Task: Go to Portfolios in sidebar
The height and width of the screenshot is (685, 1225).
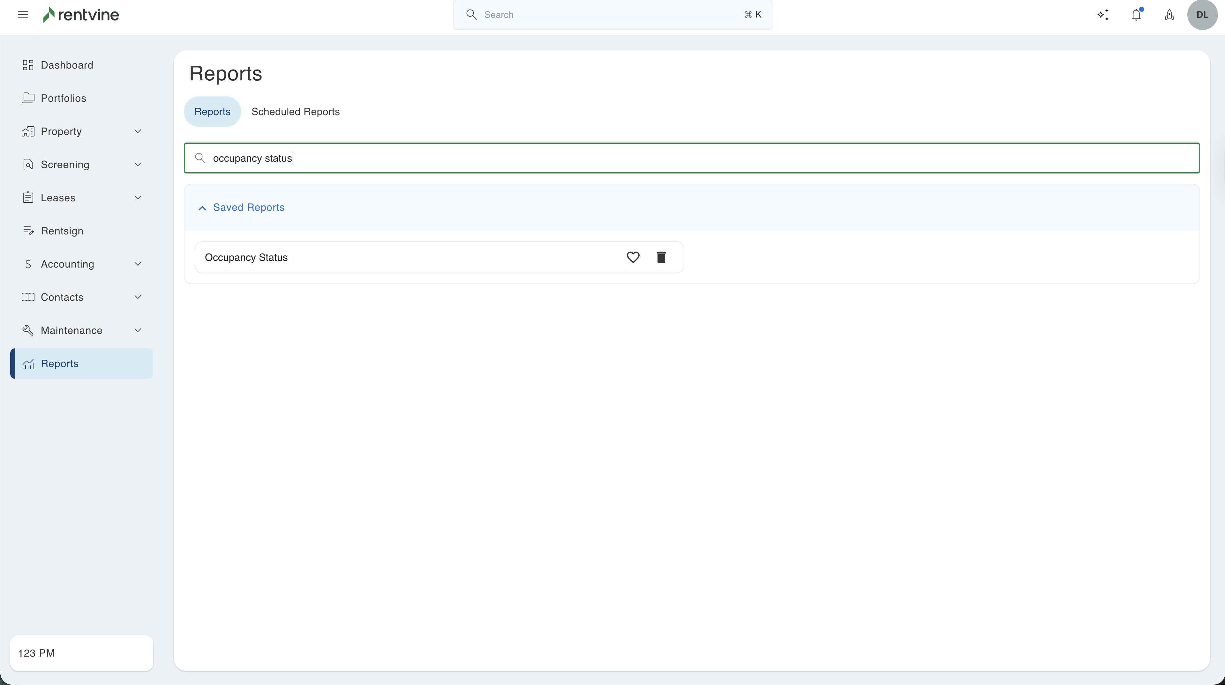Action: click(63, 98)
